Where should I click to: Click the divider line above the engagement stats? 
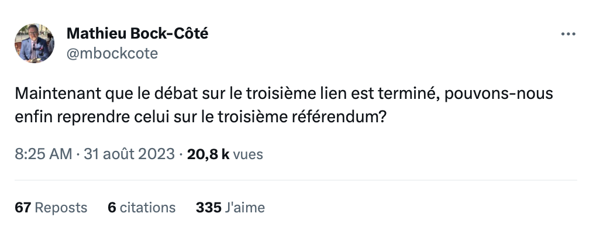296,180
